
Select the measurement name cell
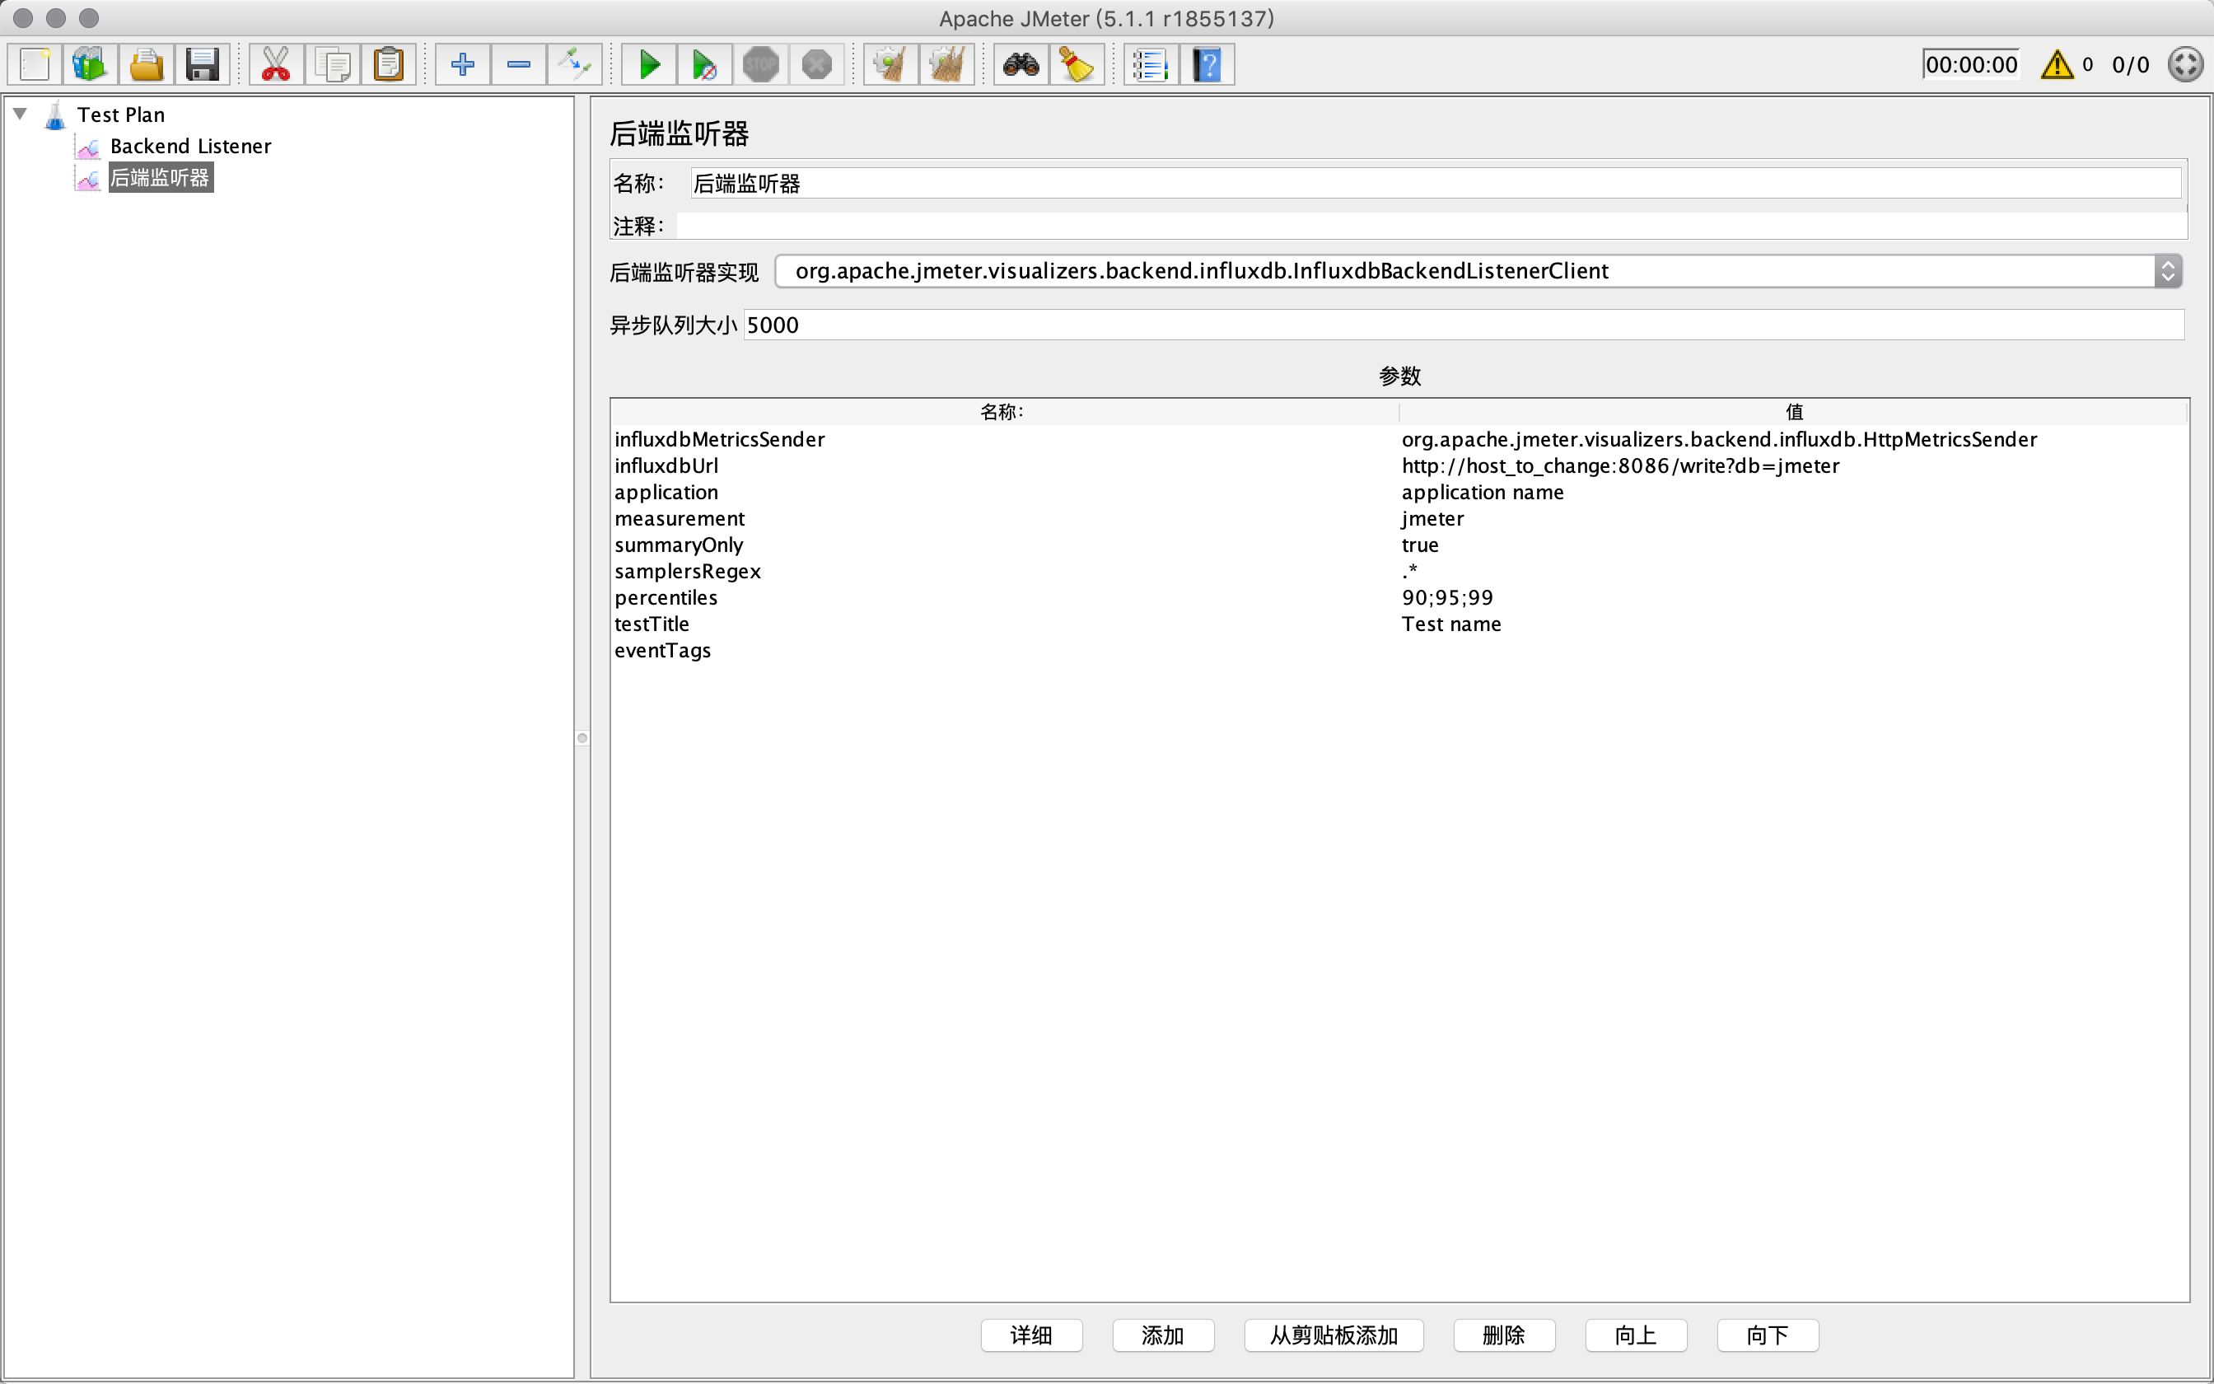[x=1005, y=519]
